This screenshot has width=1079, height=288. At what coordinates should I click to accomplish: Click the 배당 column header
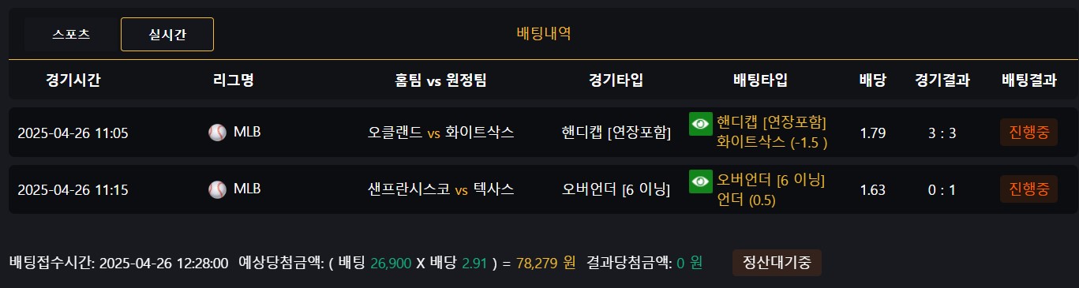872,80
